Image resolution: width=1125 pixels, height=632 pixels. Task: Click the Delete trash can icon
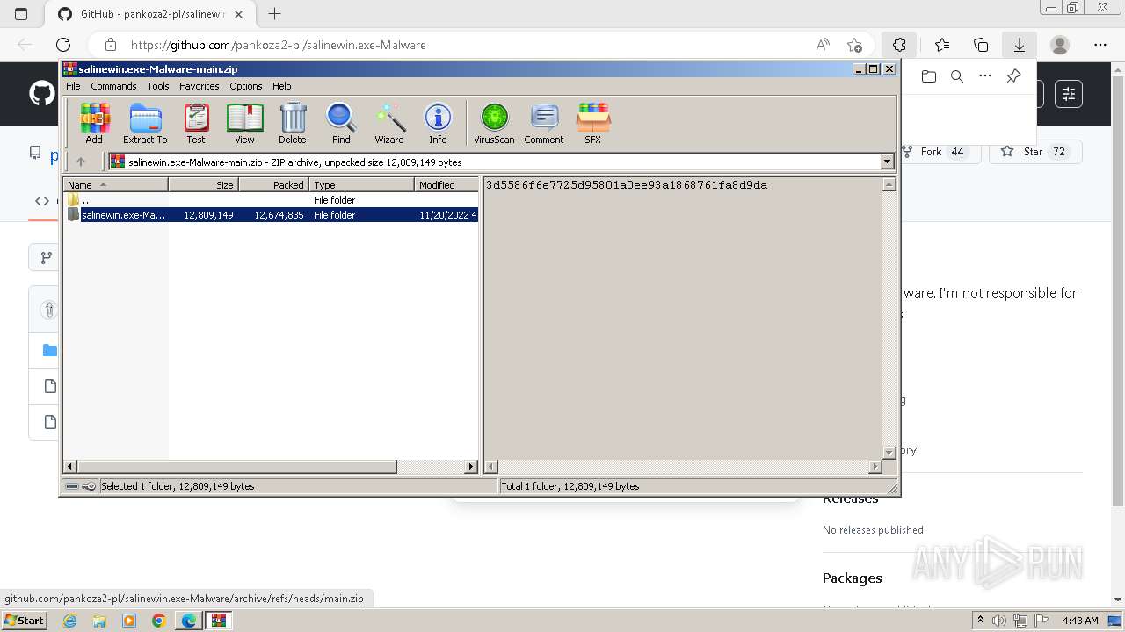click(293, 123)
